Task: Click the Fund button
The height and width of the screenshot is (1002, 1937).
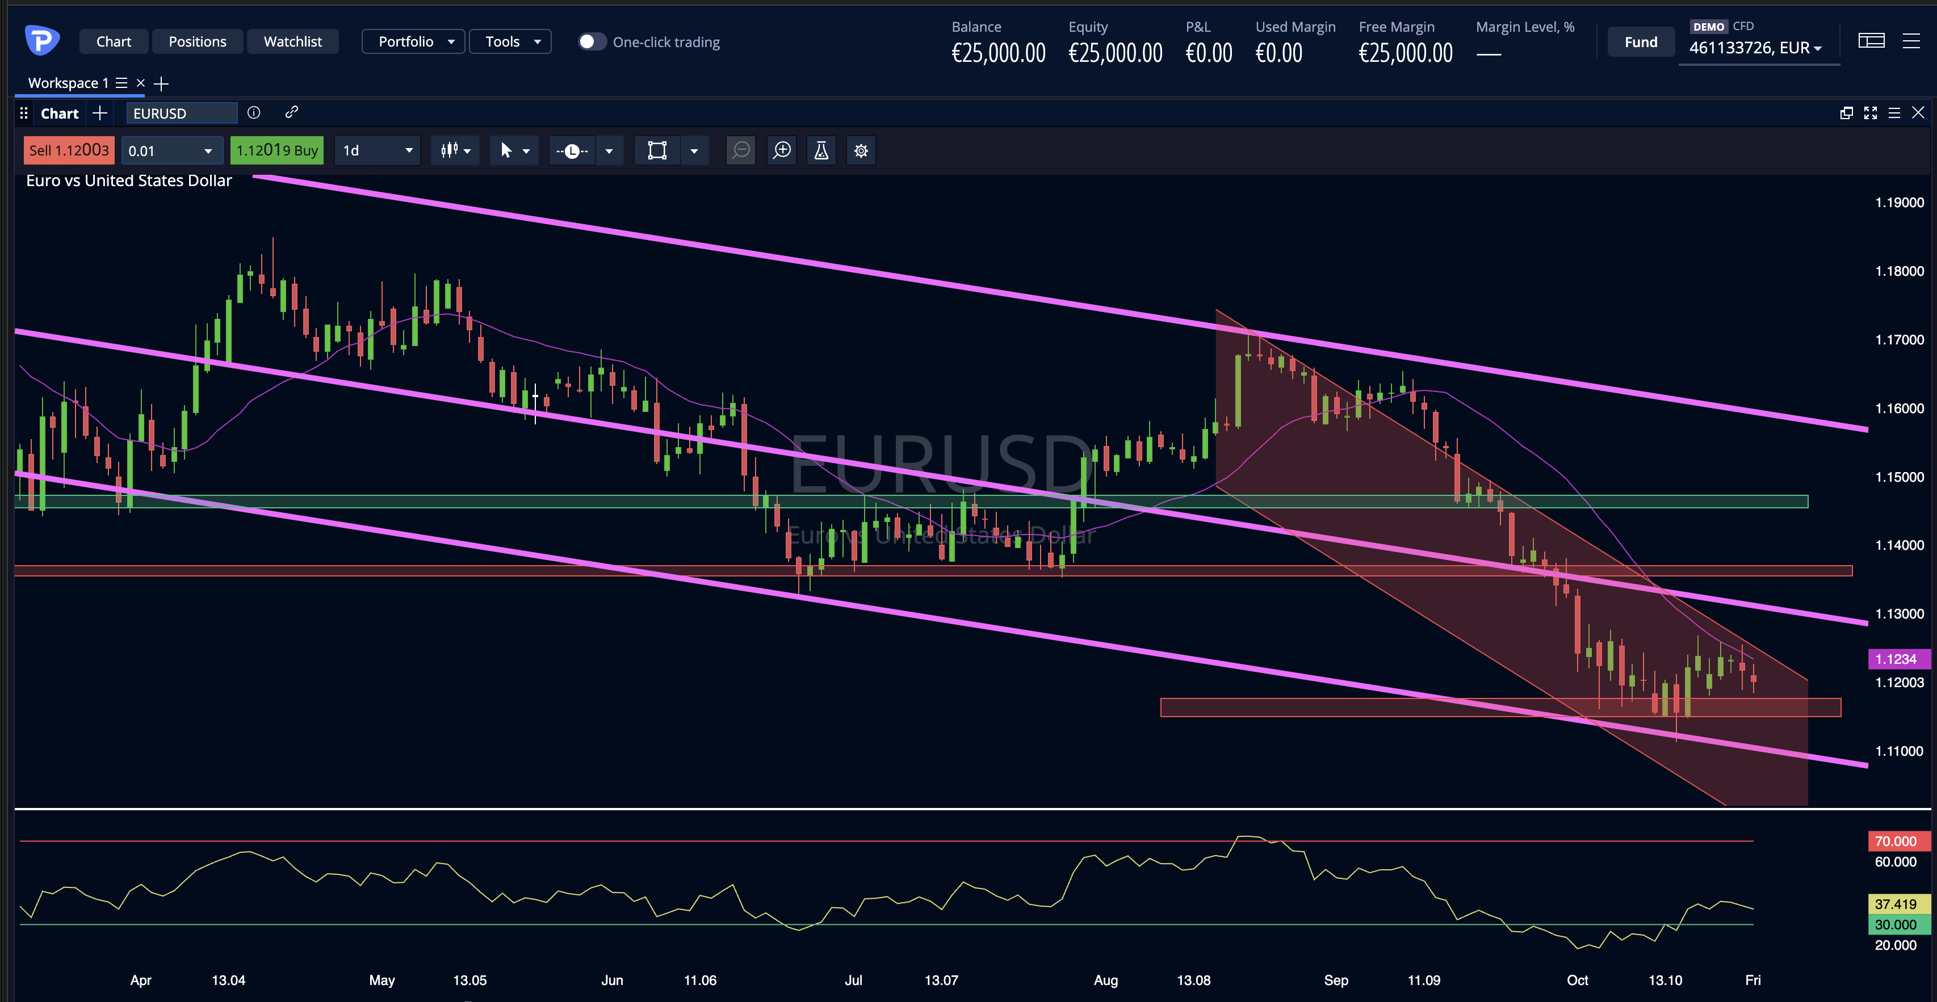Action: [x=1641, y=42]
